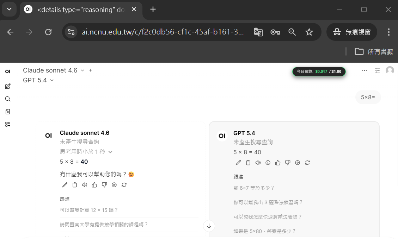Read aloud the Claude sonnet 4.6 response

[85, 185]
